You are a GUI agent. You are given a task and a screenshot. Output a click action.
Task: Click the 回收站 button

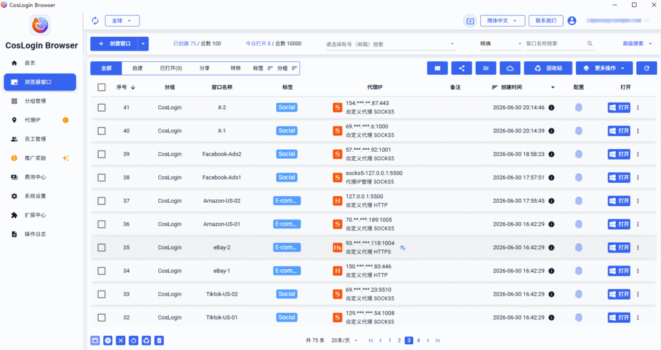(x=548, y=68)
